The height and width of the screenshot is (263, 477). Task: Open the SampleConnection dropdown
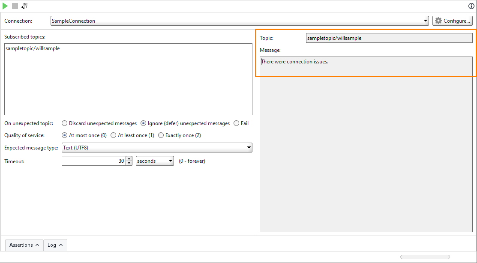click(x=425, y=21)
